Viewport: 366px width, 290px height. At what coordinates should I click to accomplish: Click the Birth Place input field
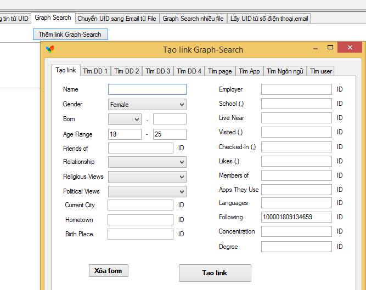coord(140,234)
